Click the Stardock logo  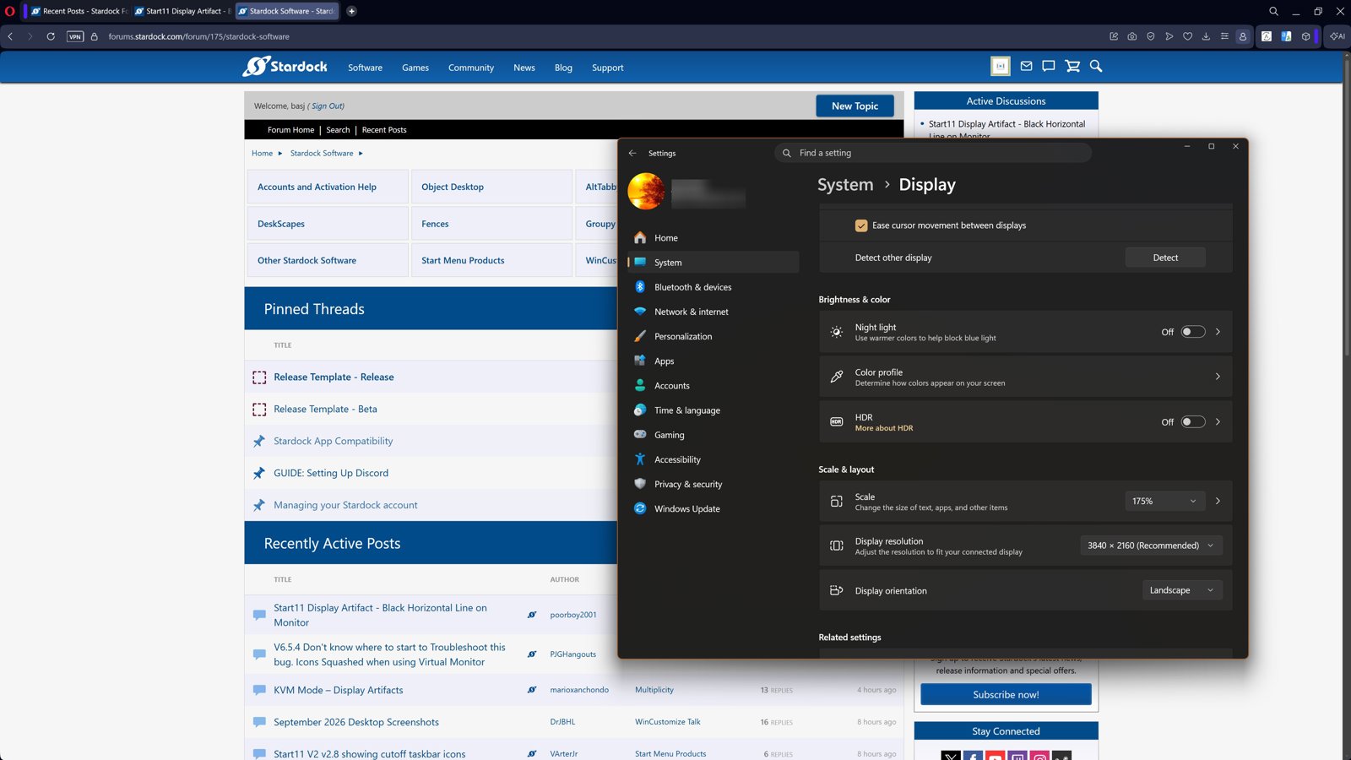285,67
